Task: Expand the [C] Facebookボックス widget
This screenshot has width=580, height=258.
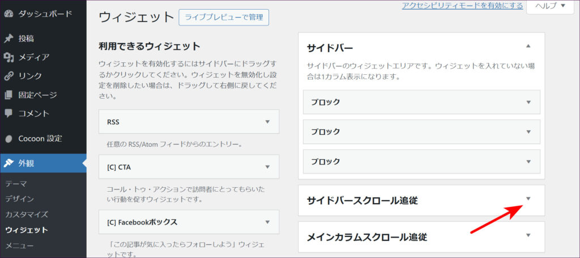Action: point(267,222)
